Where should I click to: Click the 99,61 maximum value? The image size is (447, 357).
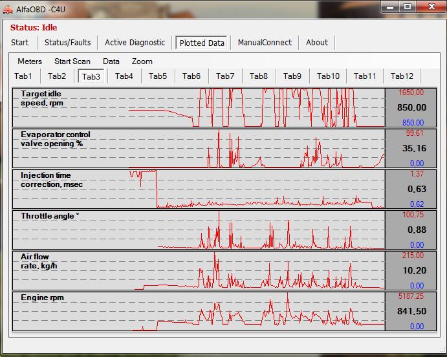point(415,133)
